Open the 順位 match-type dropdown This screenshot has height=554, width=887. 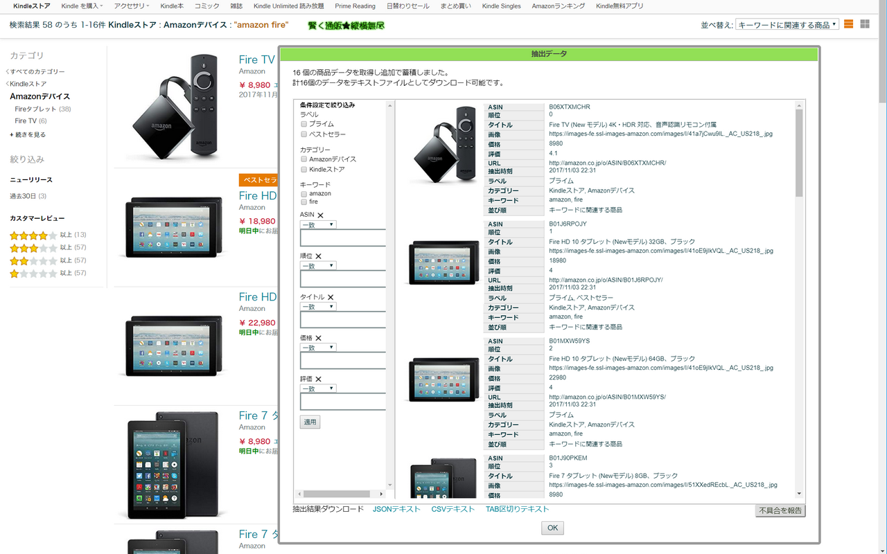point(318,265)
